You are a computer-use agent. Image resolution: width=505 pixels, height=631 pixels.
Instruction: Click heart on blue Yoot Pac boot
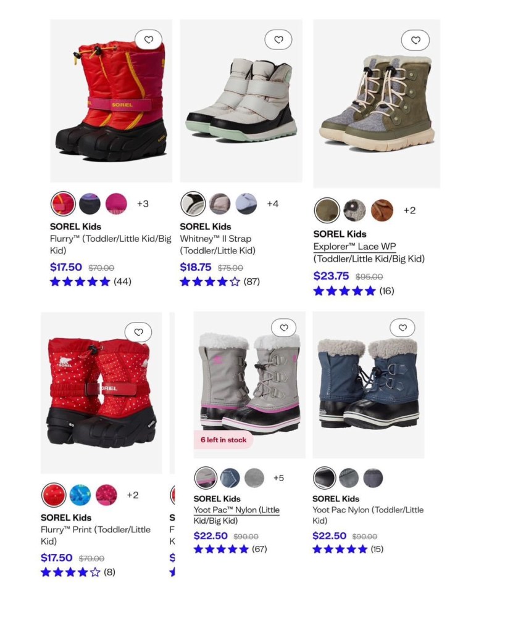403,328
